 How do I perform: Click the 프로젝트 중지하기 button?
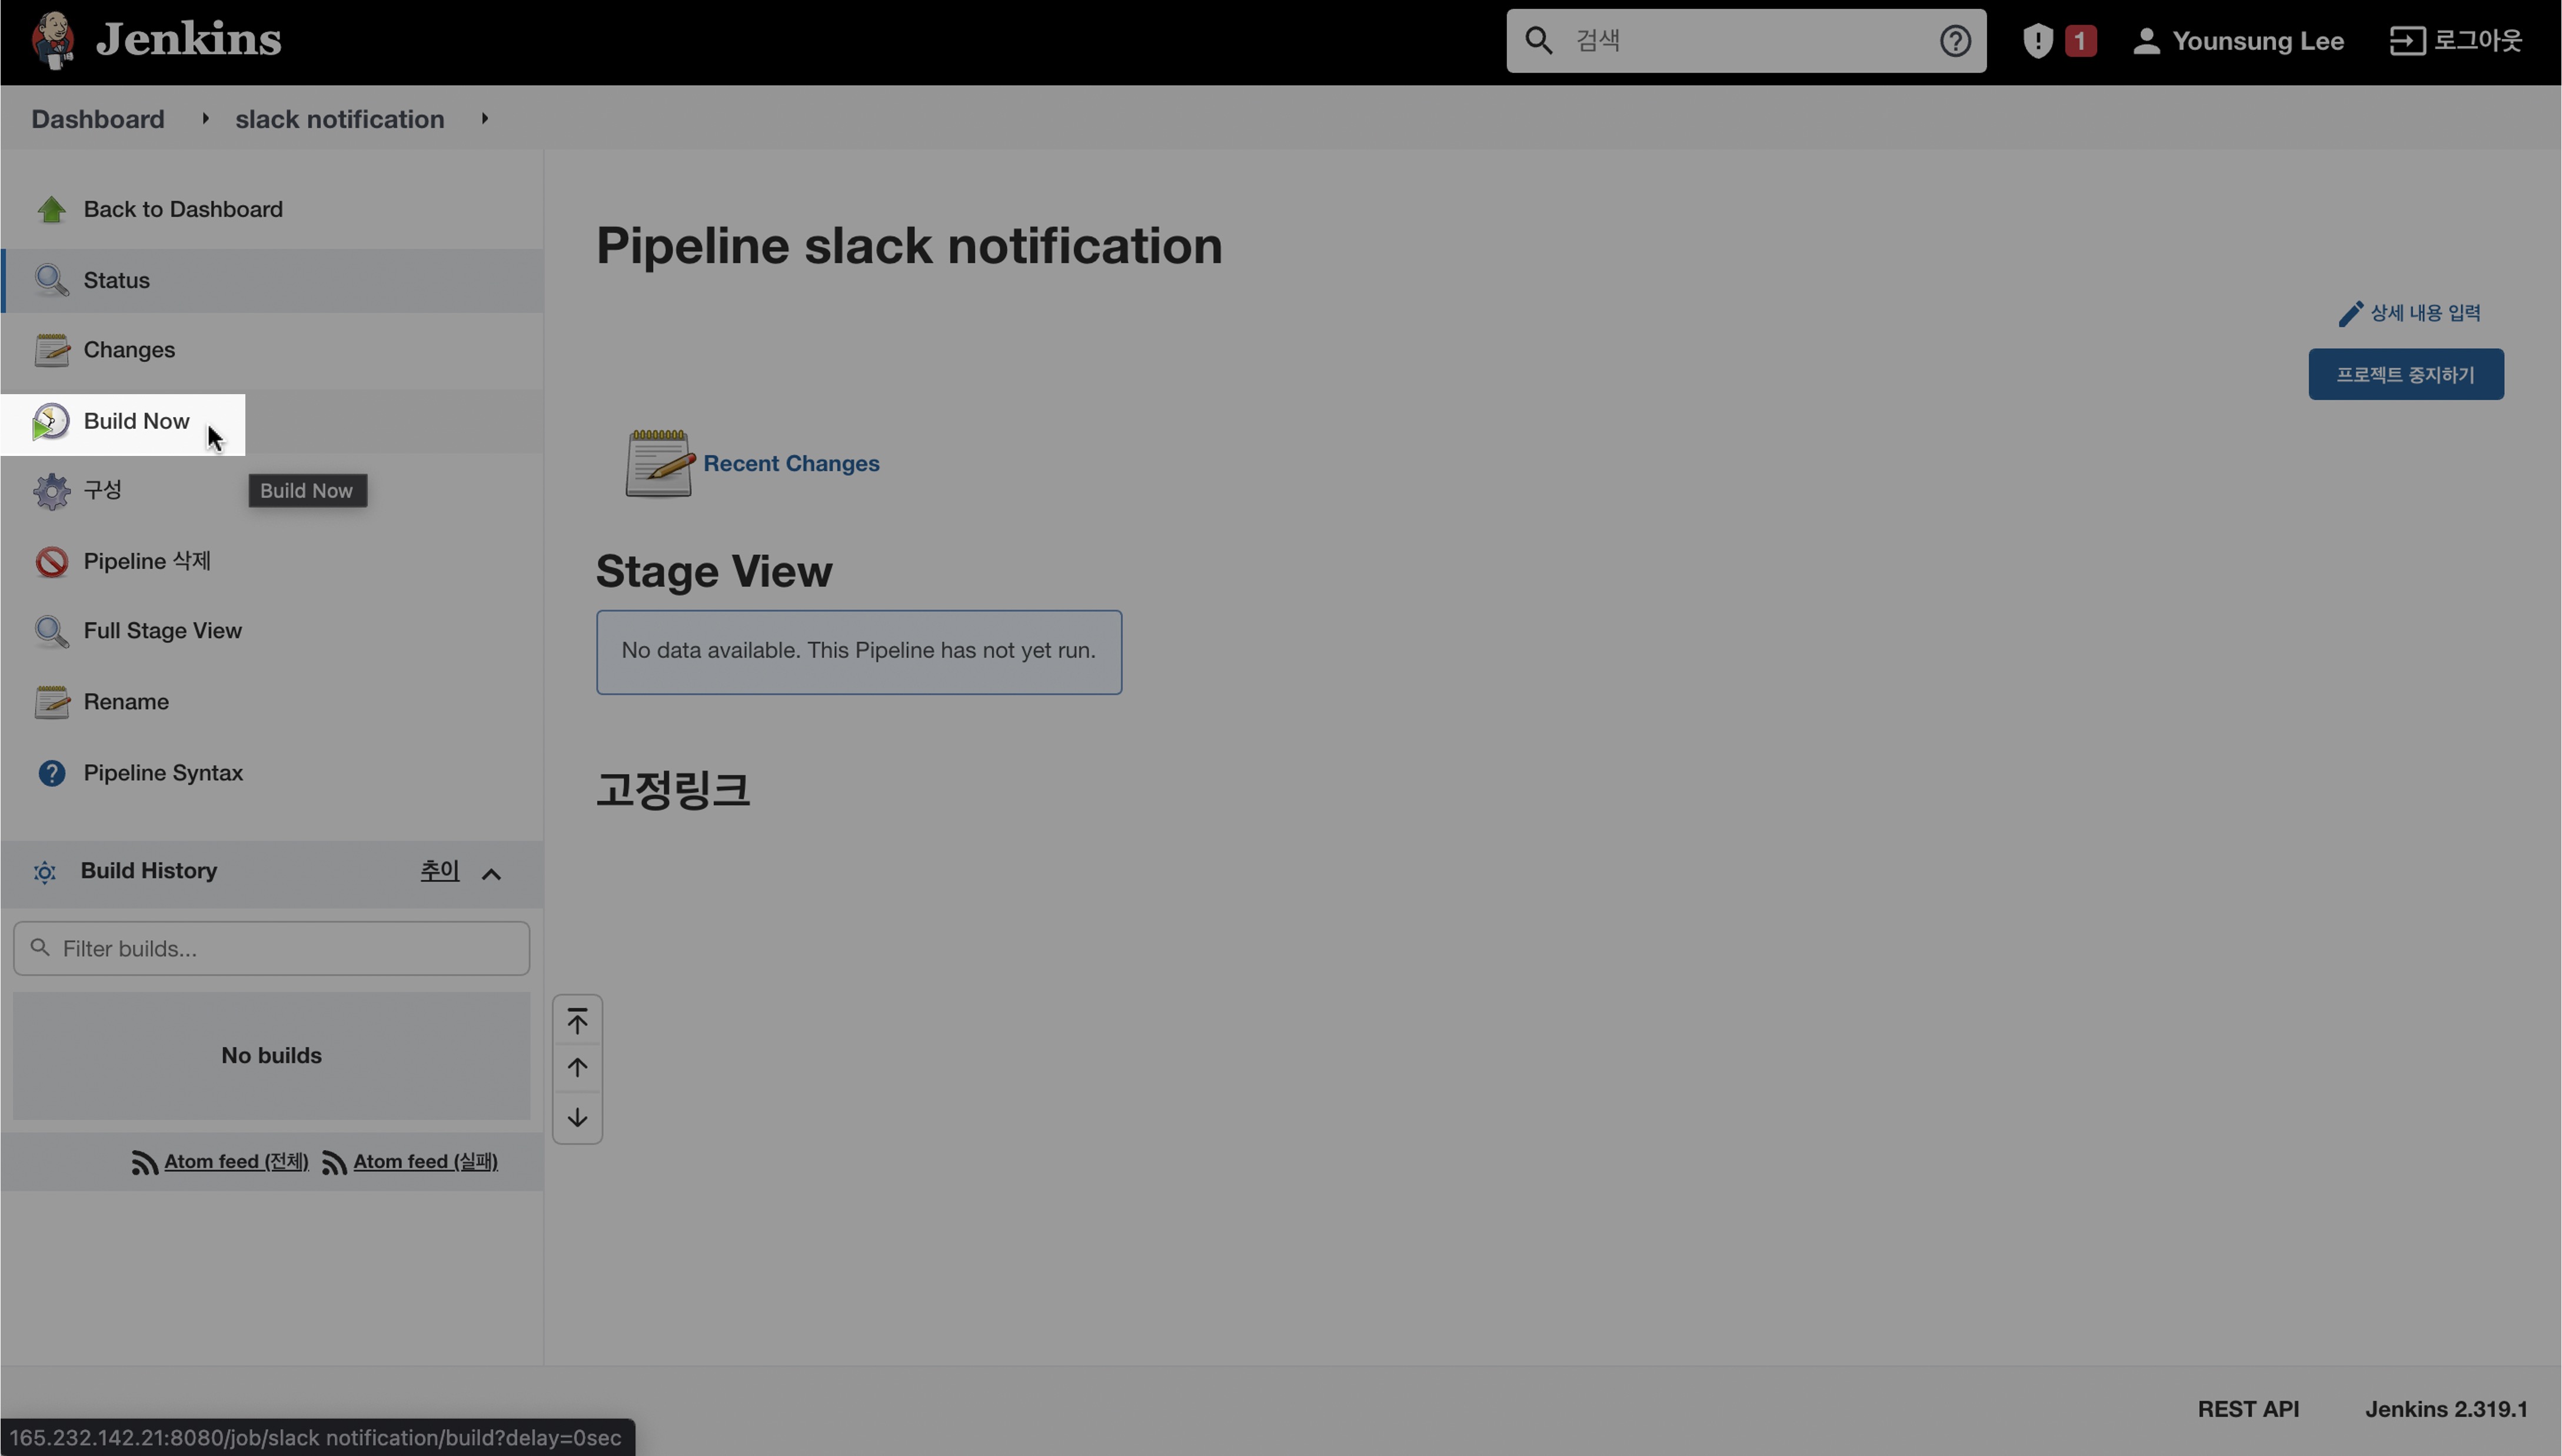click(2405, 375)
